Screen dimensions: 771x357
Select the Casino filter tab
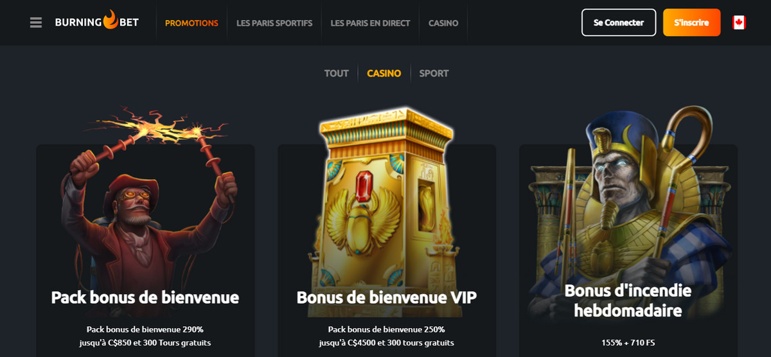click(x=384, y=73)
